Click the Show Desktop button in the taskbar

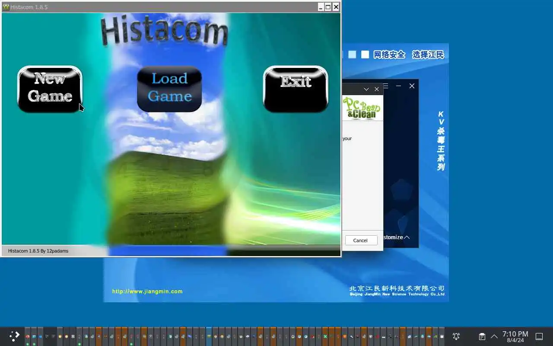pyautogui.click(x=539, y=336)
